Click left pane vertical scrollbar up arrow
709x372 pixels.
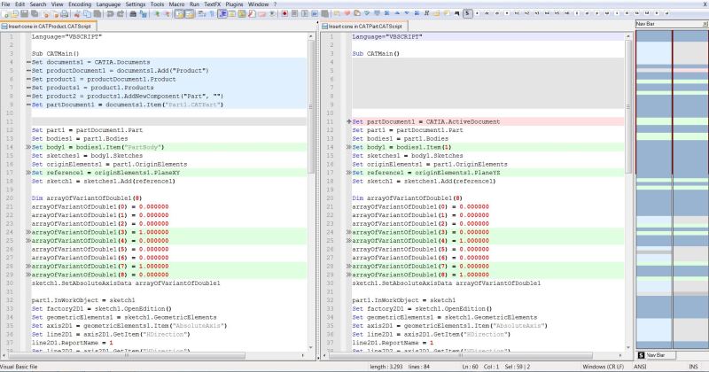(x=311, y=36)
